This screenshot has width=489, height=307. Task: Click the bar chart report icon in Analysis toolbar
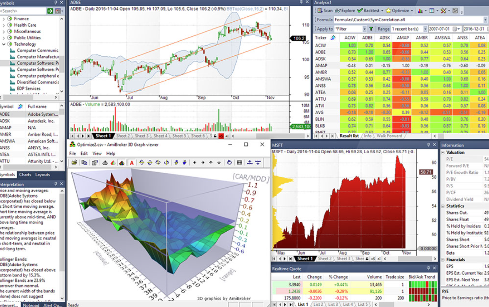420,11
